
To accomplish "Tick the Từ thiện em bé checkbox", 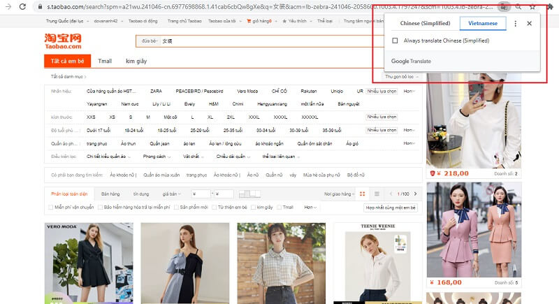I will (x=215, y=207).
